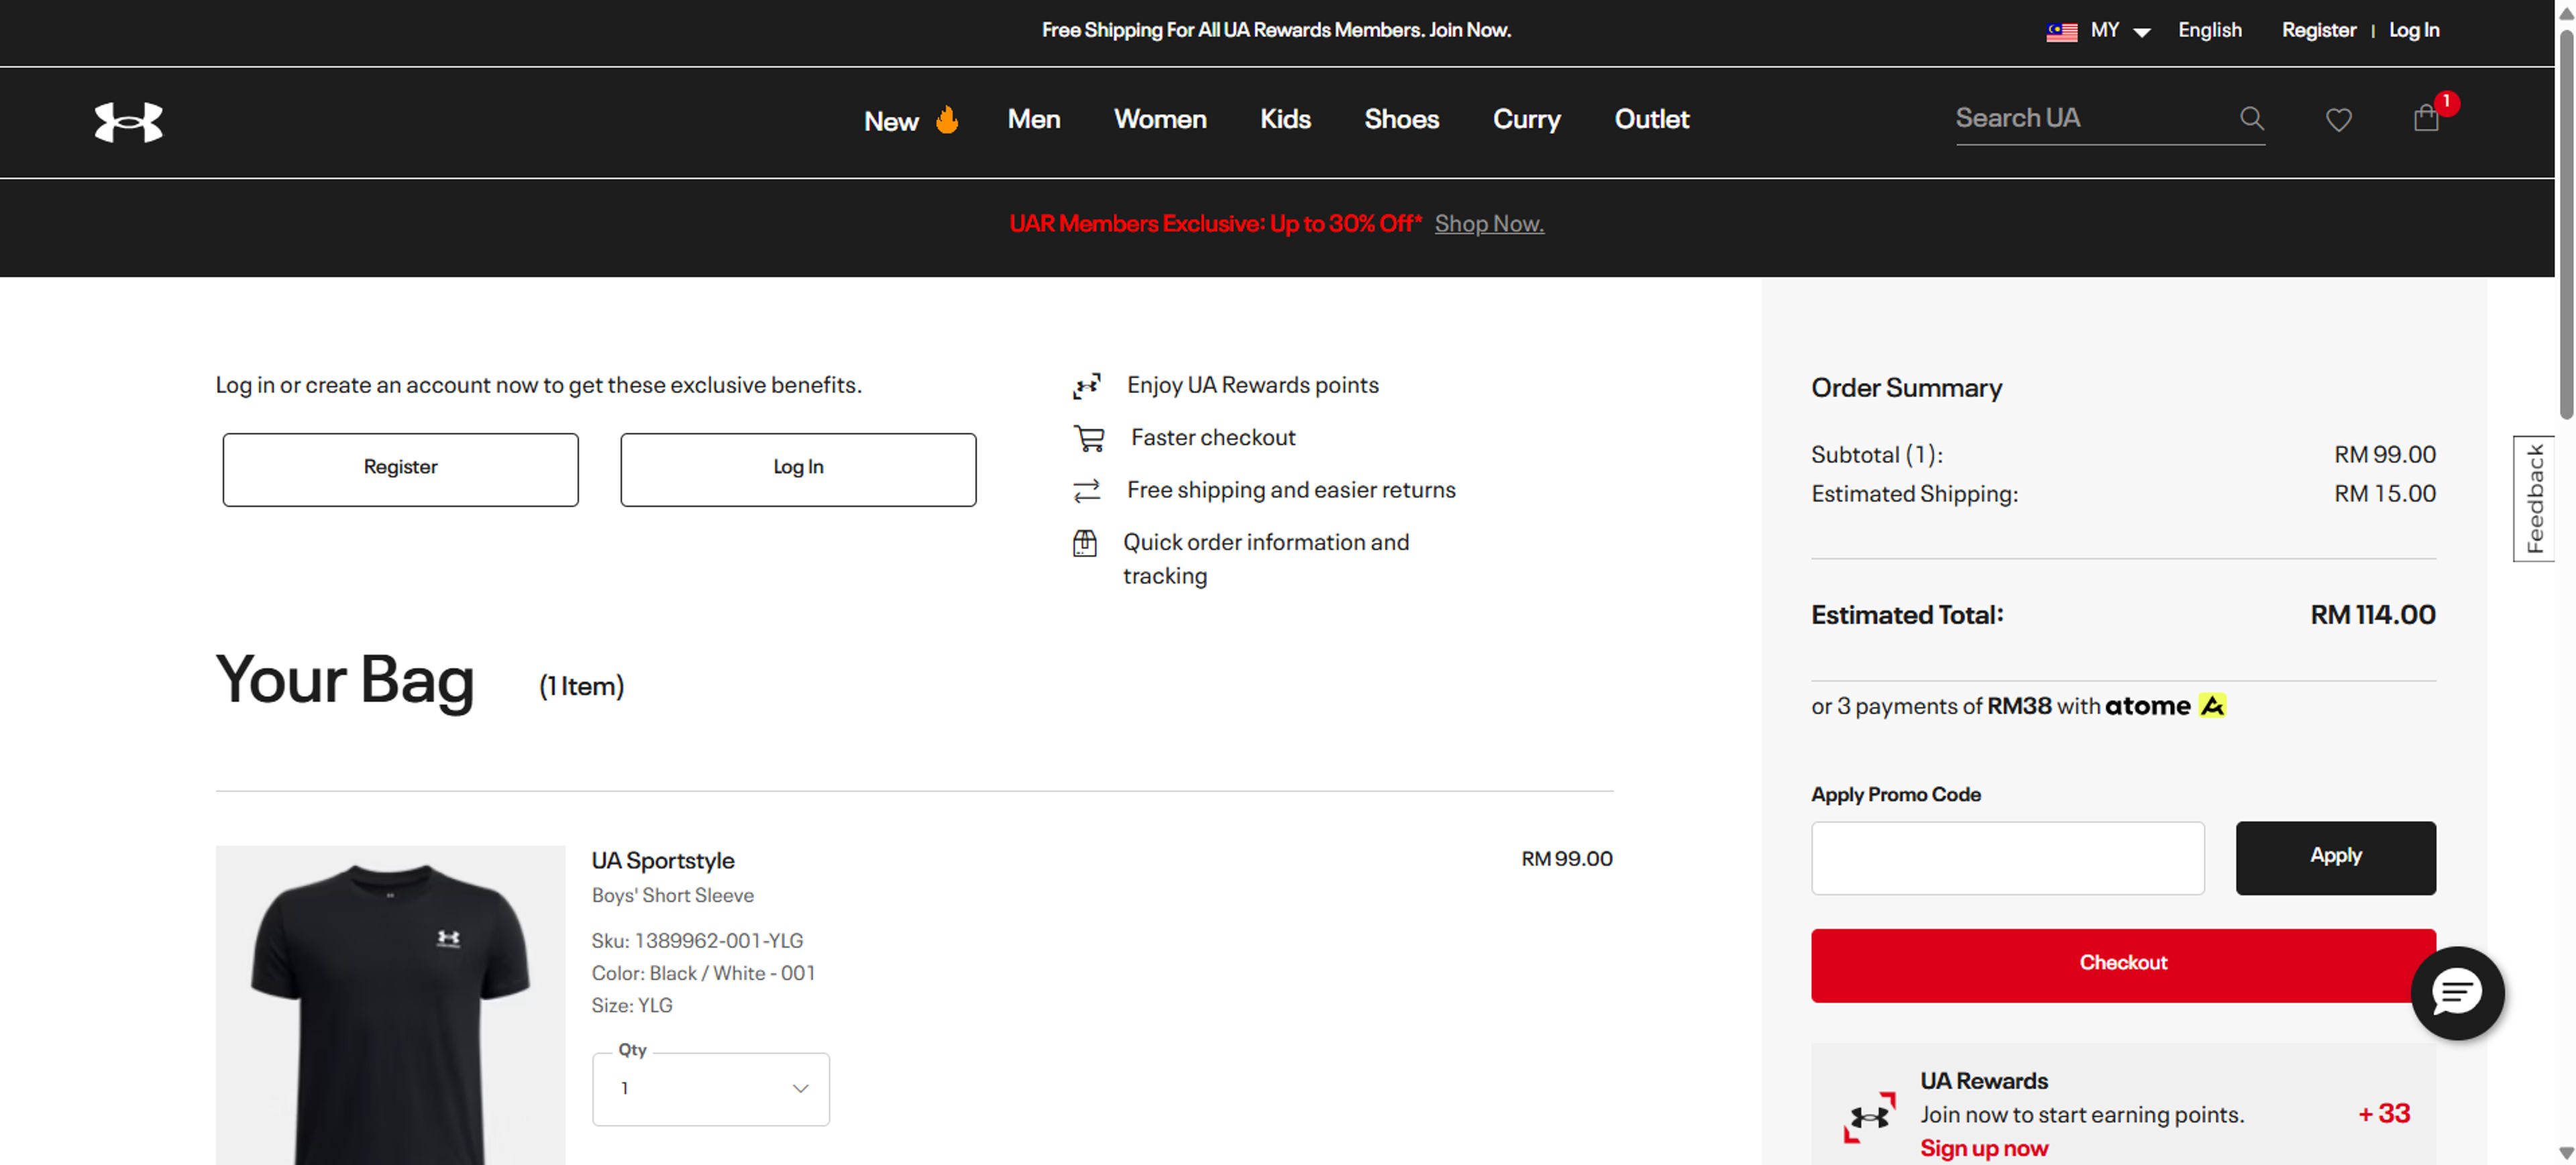
Task: Click Register in the top bar
Action: coord(2318,30)
